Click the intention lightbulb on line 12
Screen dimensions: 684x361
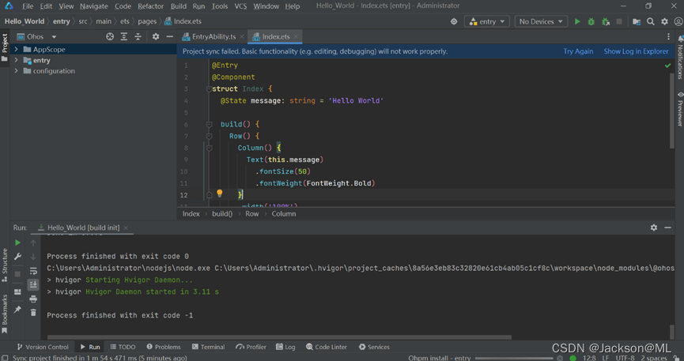[219, 193]
